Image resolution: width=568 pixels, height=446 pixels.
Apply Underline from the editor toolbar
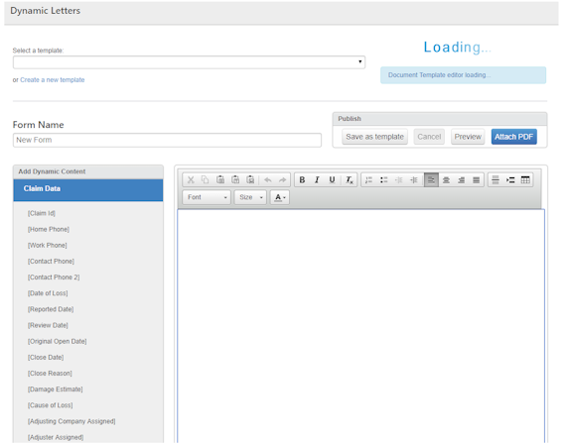coord(332,179)
